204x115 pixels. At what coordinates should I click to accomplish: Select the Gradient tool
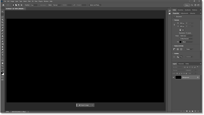tap(3, 44)
